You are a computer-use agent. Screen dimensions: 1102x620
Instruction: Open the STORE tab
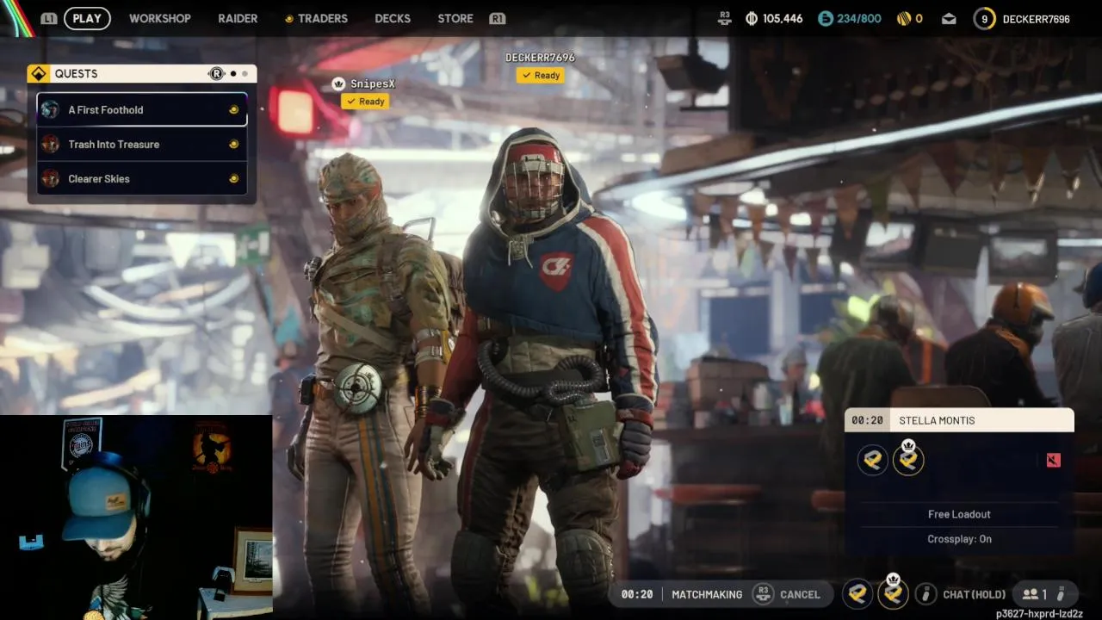coord(455,18)
